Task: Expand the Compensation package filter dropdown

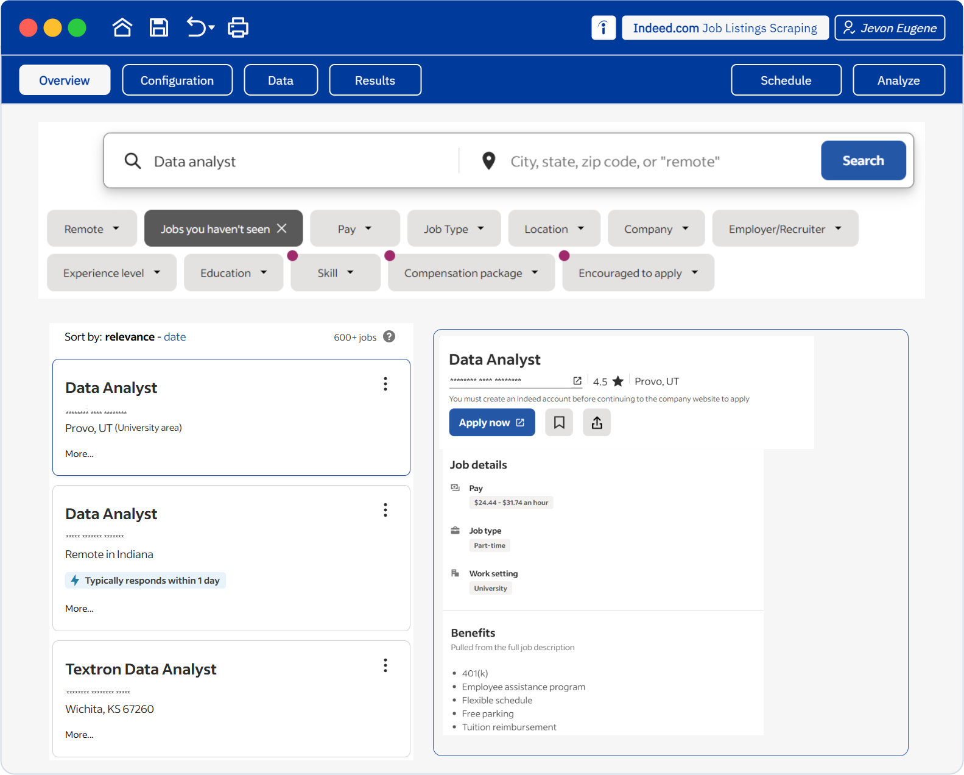Action: point(471,272)
